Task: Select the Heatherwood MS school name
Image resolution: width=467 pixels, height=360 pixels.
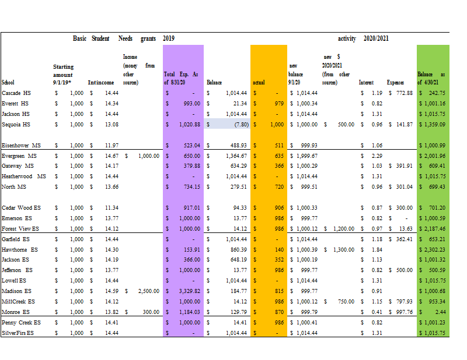Action: click(24, 177)
